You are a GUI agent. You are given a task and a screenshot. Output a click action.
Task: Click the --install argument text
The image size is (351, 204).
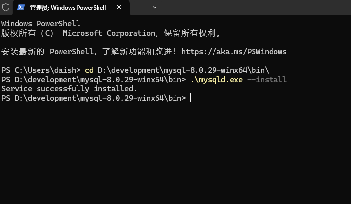(x=267, y=80)
